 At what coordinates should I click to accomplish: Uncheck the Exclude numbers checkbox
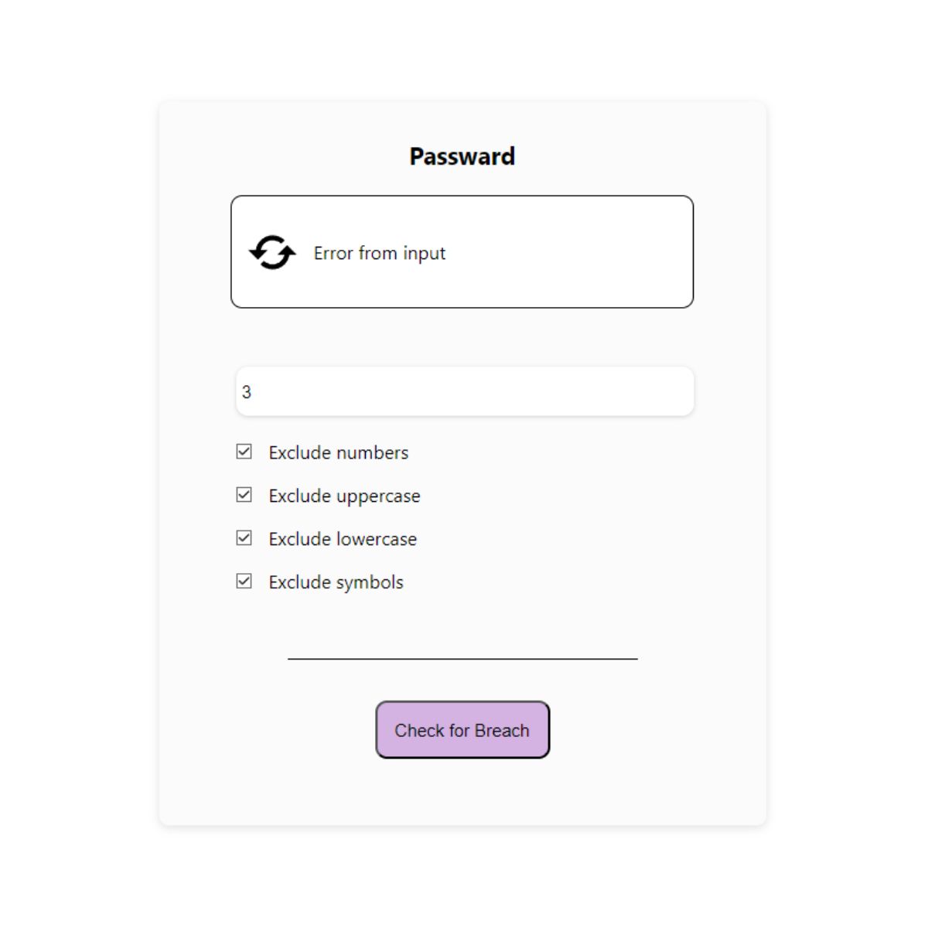(x=244, y=452)
